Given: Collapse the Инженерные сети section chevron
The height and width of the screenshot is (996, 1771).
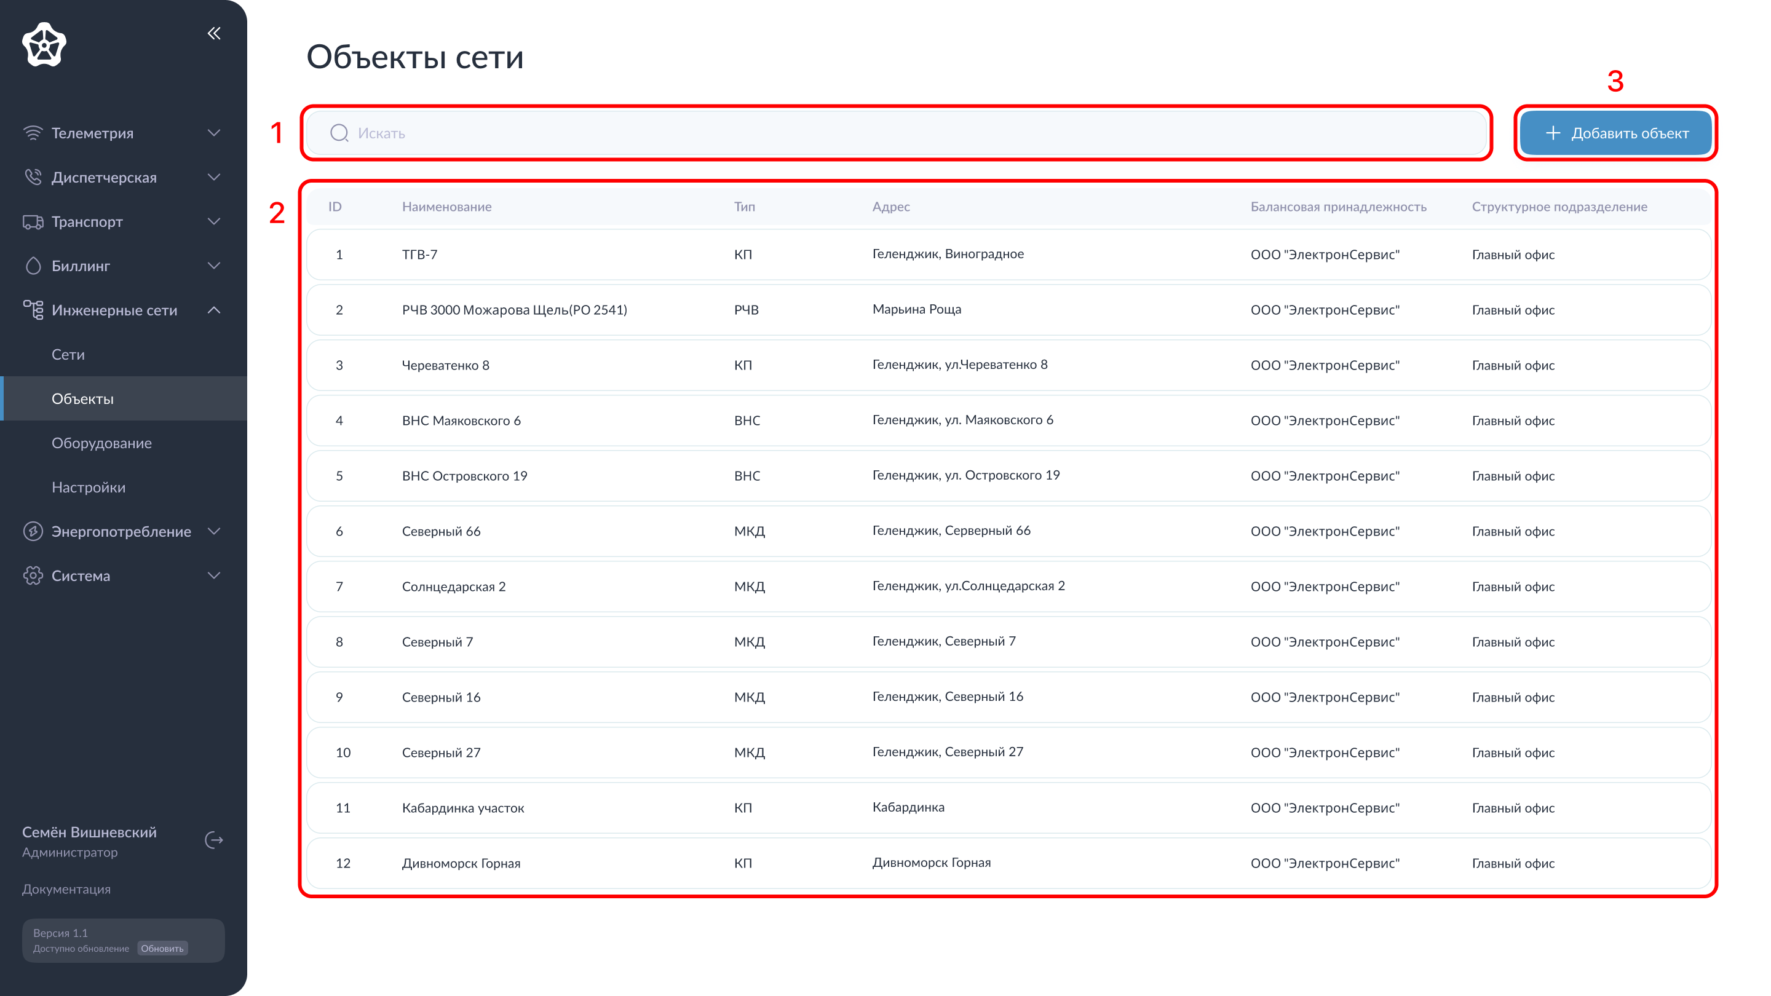Looking at the screenshot, I should pos(214,310).
